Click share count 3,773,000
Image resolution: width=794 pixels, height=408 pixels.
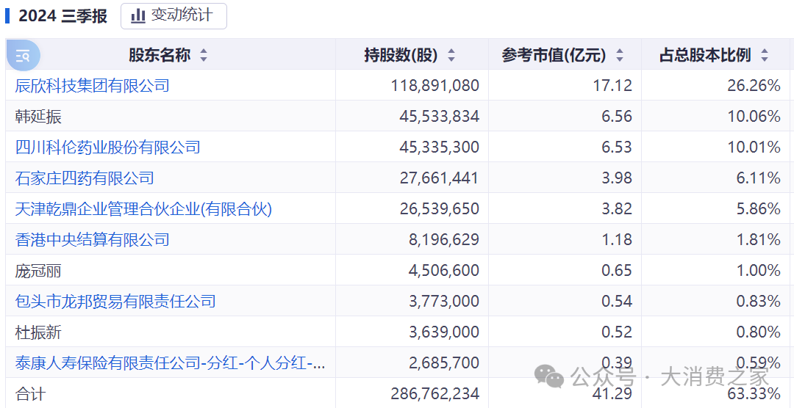(x=443, y=302)
